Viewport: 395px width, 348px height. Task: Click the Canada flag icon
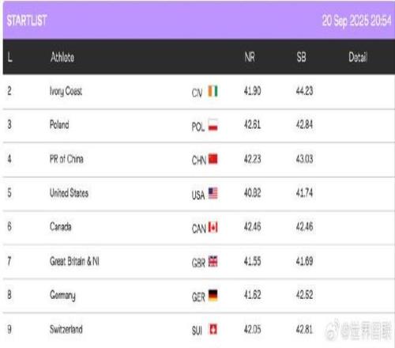(213, 227)
